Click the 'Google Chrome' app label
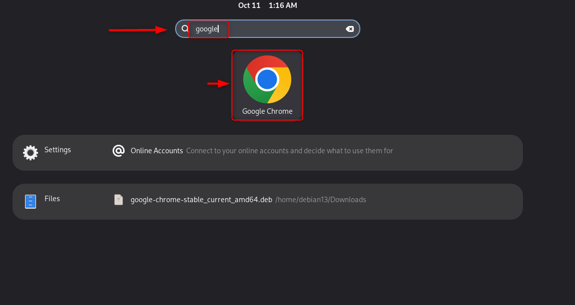The width and height of the screenshot is (575, 305). click(267, 111)
